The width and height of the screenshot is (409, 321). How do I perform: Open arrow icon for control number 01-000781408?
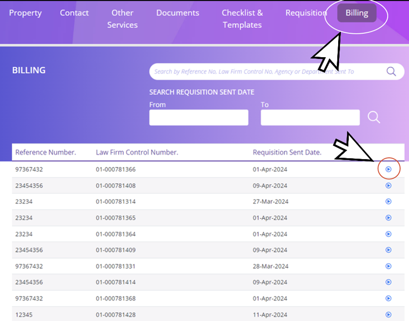388,185
